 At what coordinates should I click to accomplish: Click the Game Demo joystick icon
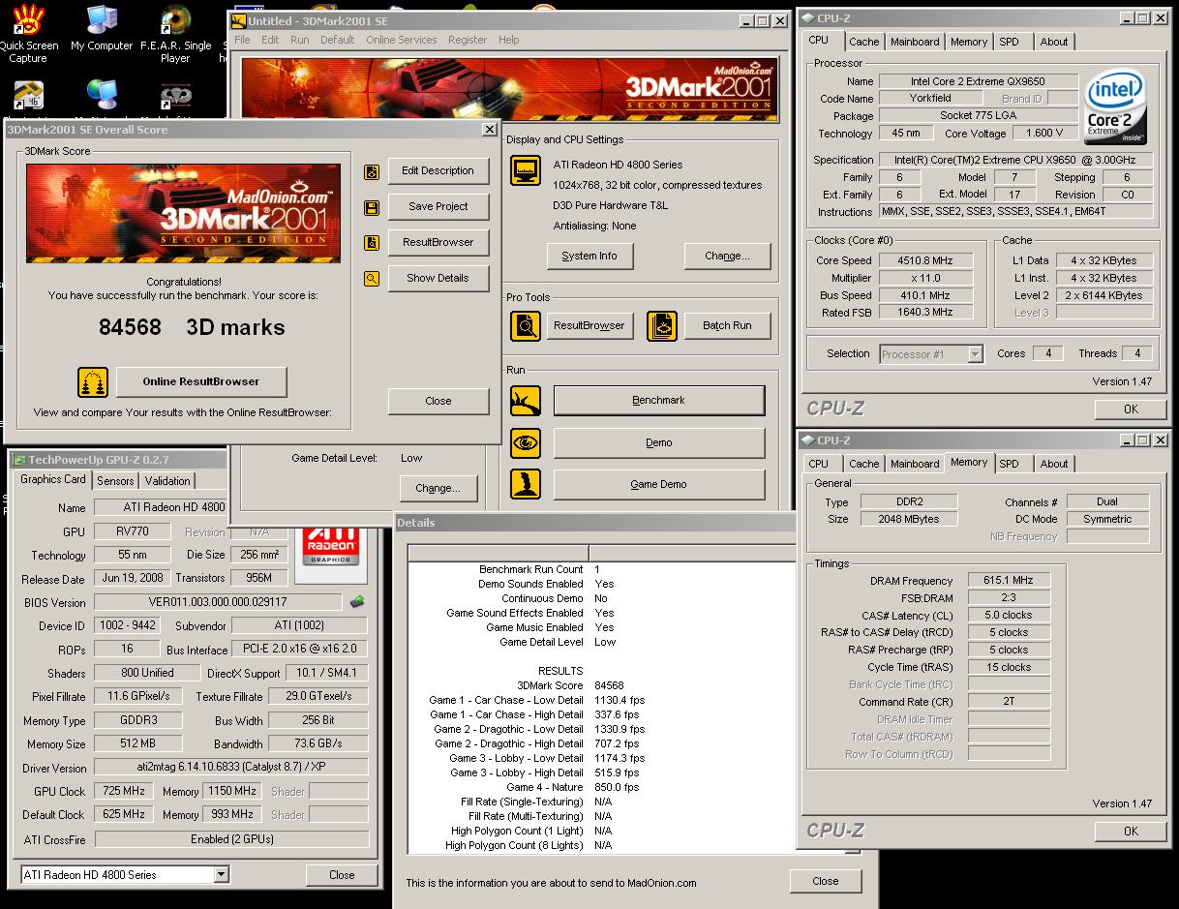pos(526,484)
